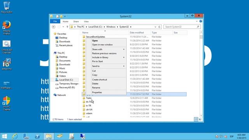
Task: Switch to details view icon in status bar
Action: (196, 119)
